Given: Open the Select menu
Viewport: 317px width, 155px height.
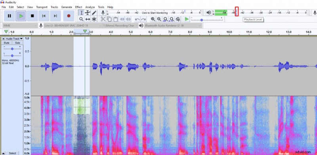Looking at the screenshot, I should (20, 7).
